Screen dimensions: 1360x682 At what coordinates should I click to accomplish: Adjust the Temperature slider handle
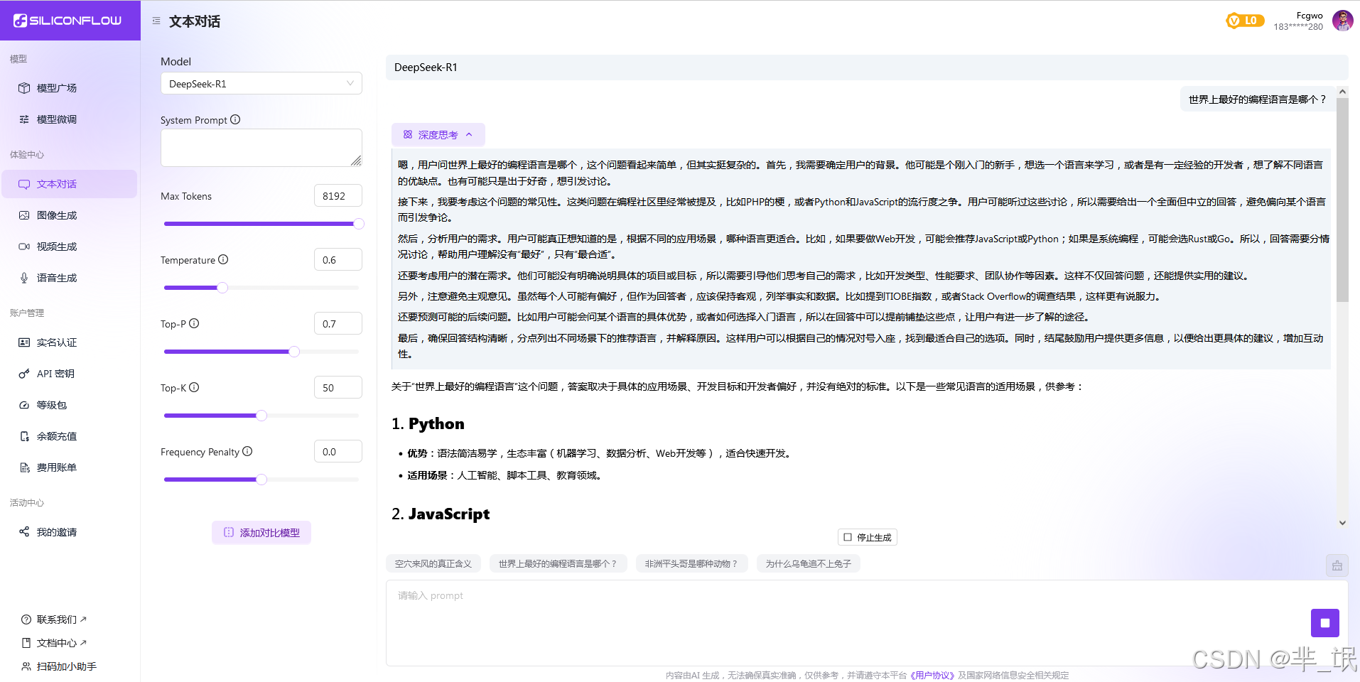tap(222, 288)
